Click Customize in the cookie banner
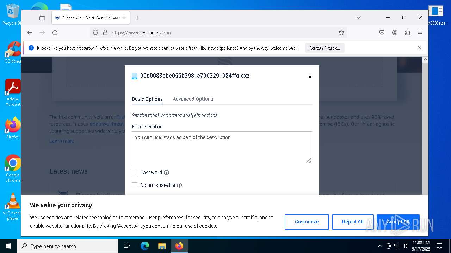This screenshot has width=451, height=253. (x=307, y=222)
